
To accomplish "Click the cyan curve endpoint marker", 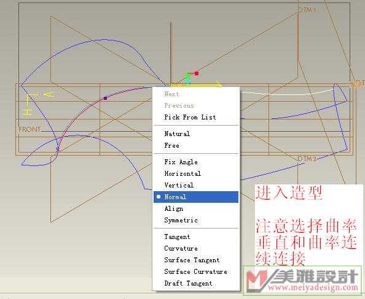I will pos(187,81).
